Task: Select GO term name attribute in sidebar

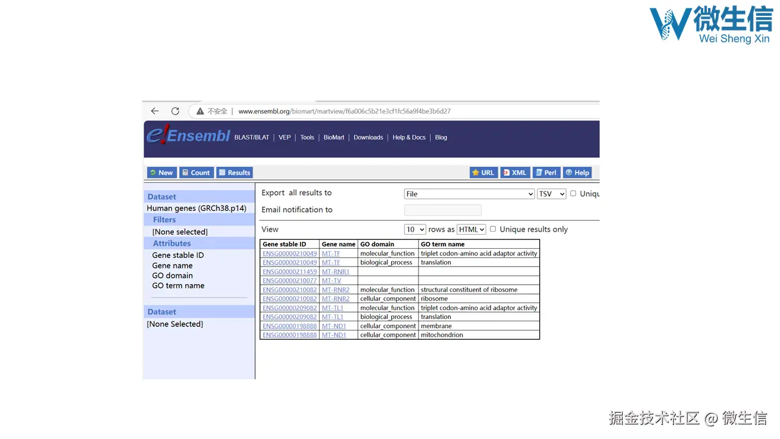Action: [178, 285]
